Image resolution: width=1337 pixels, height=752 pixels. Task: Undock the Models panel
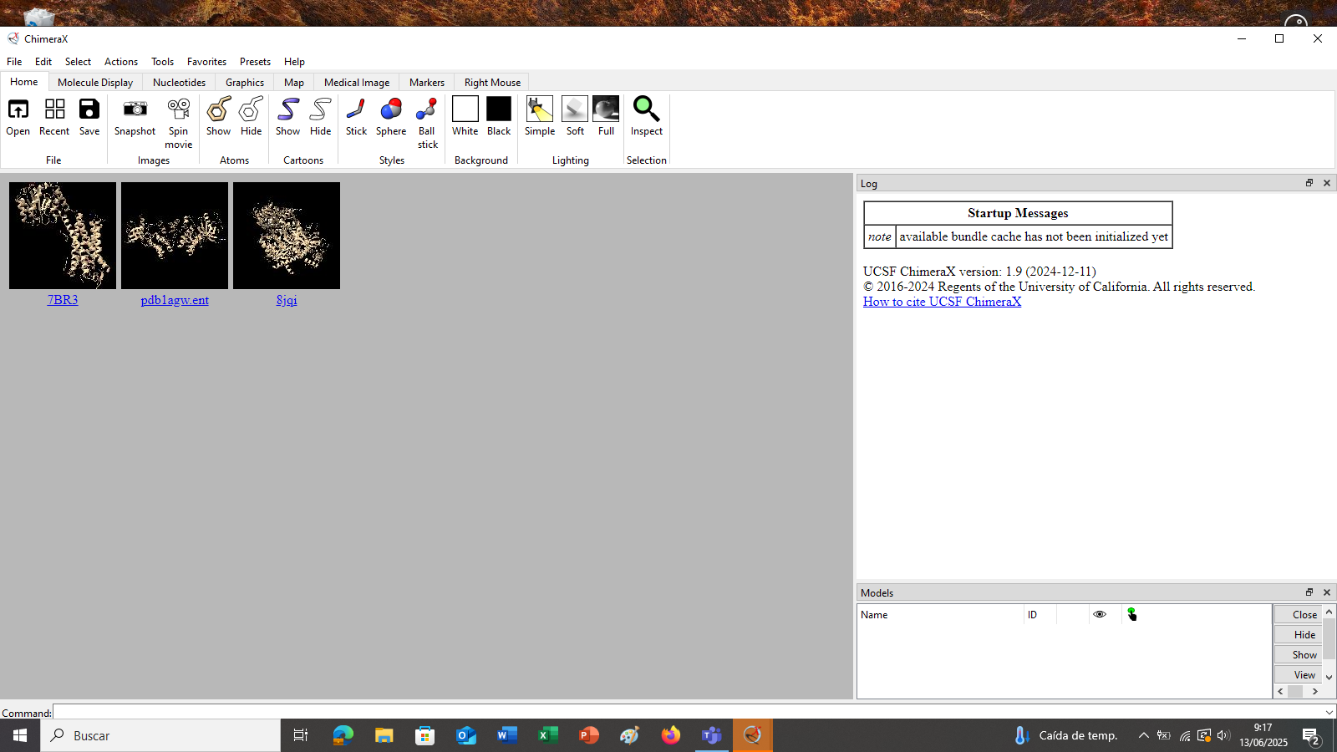(x=1309, y=592)
